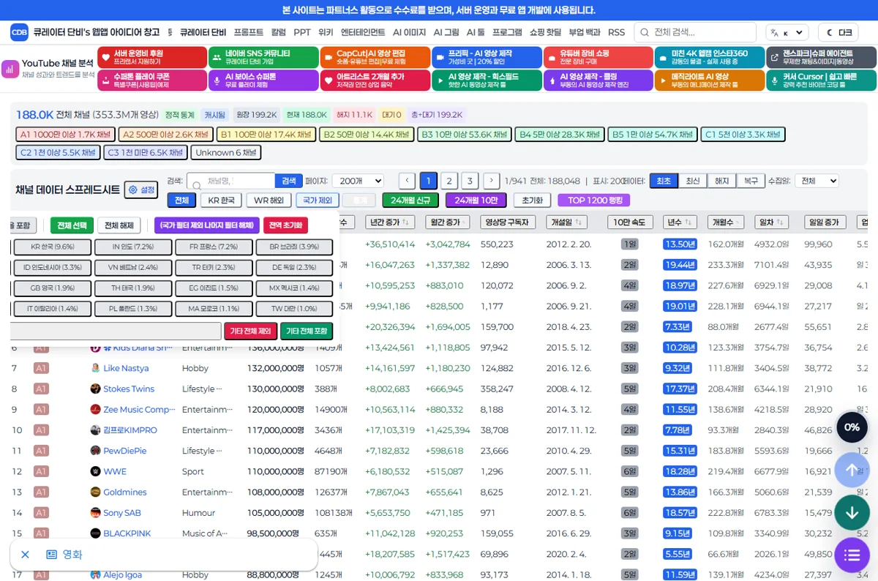878x581 pixels.
Task: Toggle 다크 dark mode
Action: point(838,32)
